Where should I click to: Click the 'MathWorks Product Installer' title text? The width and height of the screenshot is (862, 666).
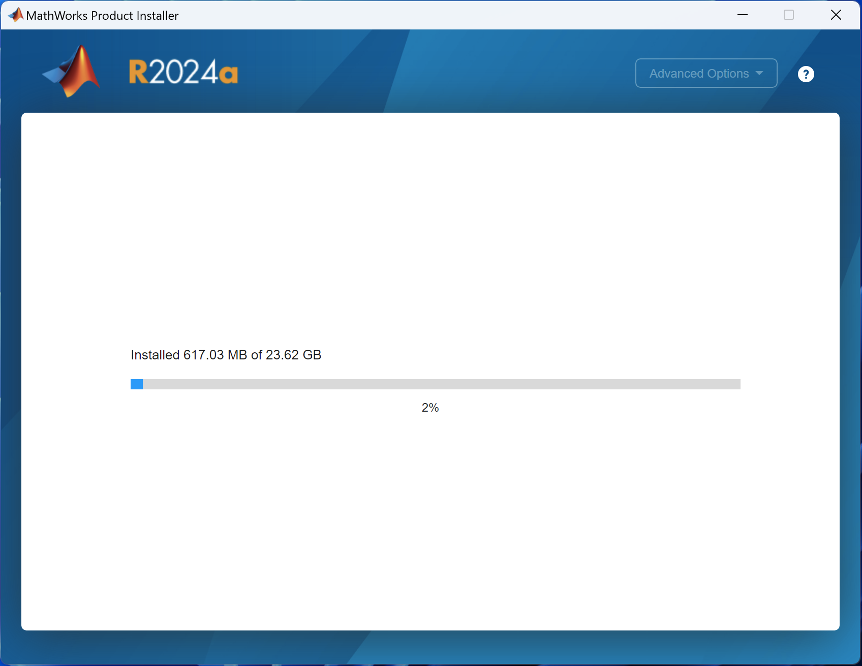(x=102, y=16)
